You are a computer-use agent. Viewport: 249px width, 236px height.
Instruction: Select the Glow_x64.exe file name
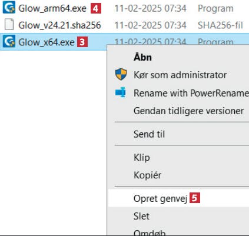pyautogui.click(x=47, y=42)
